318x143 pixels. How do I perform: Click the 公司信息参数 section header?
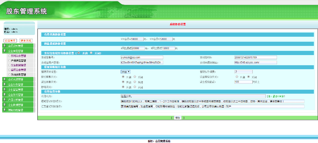pos(177,91)
